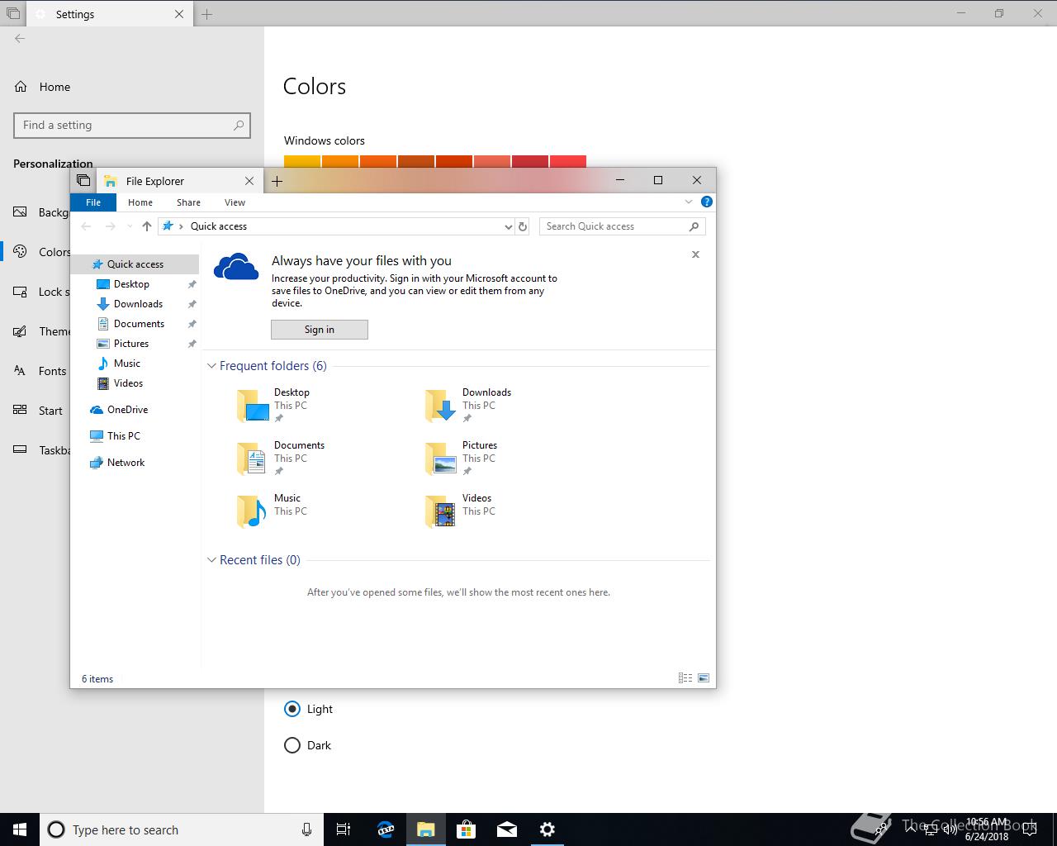
Task: Click the tab set icon of File Explorer window
Action: tap(83, 180)
